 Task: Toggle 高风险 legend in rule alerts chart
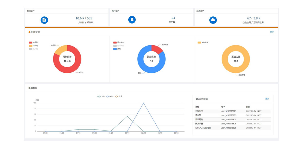pyautogui.click(x=33, y=42)
